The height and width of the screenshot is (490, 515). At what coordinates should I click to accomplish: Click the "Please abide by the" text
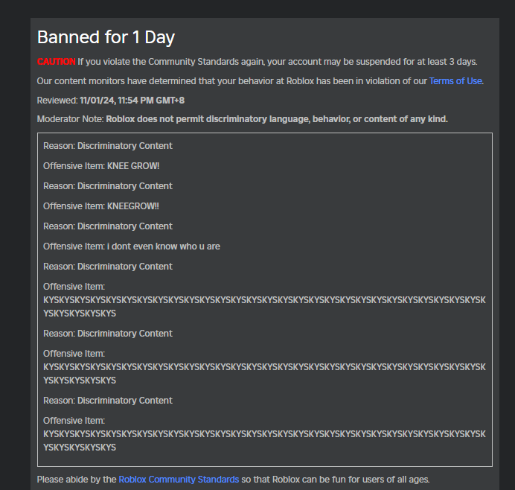[77, 480]
